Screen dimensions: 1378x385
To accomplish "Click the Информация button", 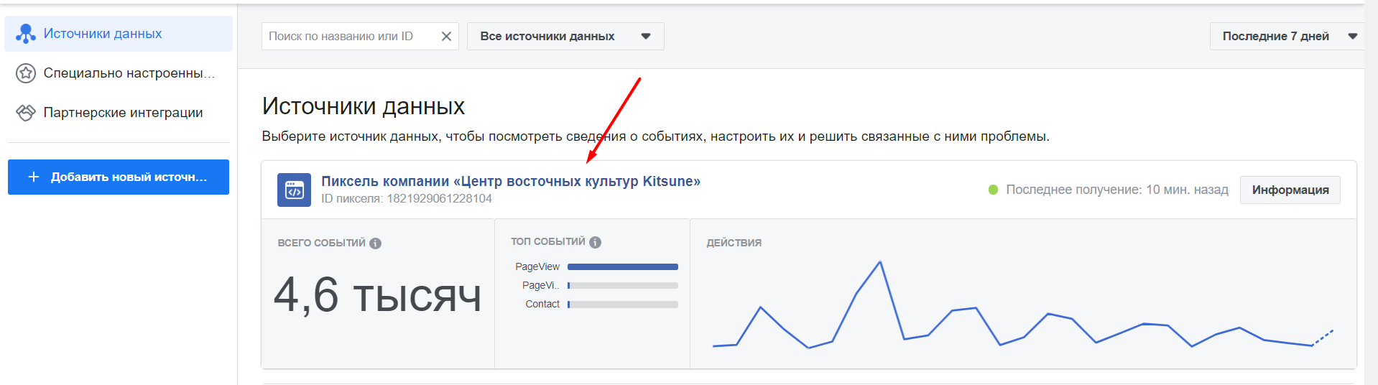I will coord(1290,190).
